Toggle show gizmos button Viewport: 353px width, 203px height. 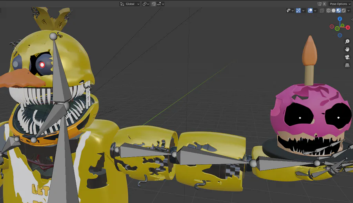(x=298, y=11)
